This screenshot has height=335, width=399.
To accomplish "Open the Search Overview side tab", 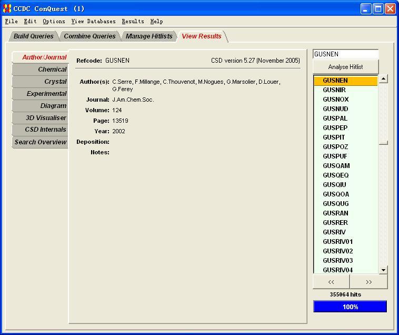I will click(41, 142).
